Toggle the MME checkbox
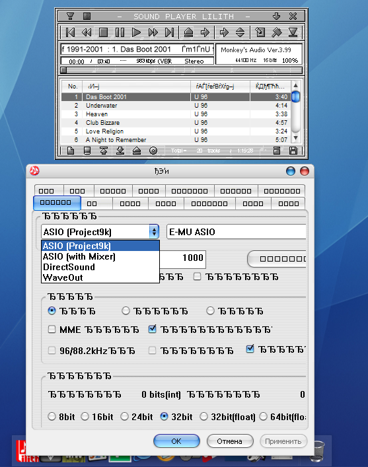 pos(52,330)
